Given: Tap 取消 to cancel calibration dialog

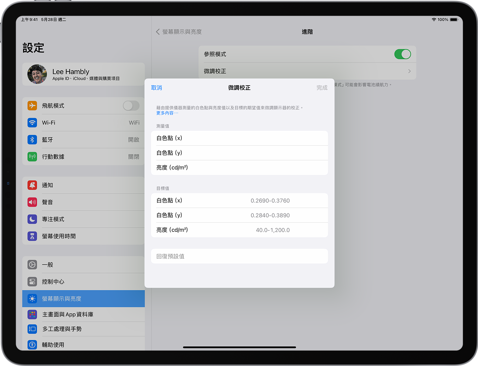Looking at the screenshot, I should click(157, 88).
